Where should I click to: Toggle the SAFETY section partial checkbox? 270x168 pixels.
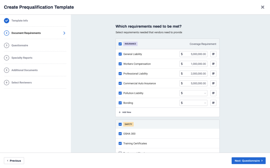click(120, 124)
